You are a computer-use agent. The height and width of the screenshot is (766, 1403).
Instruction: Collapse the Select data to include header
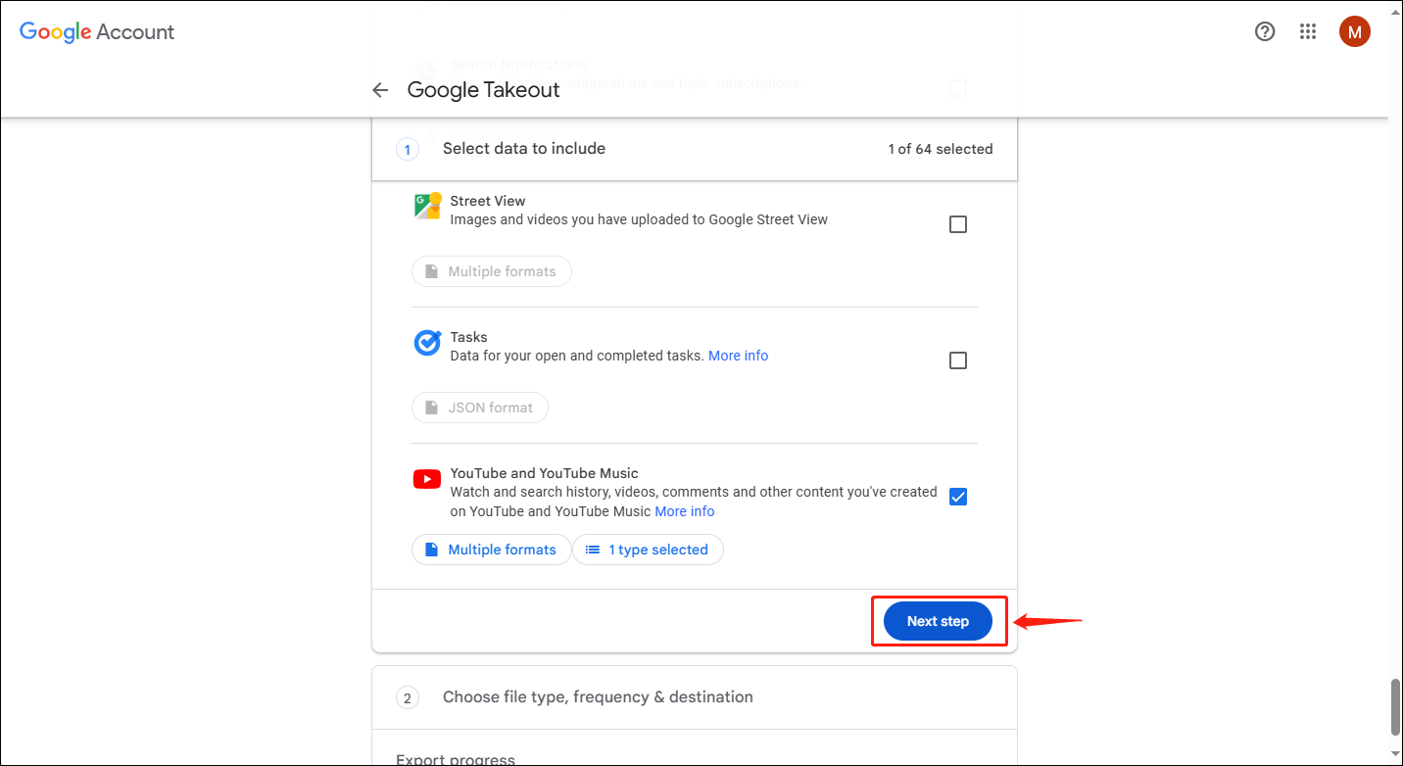click(695, 149)
